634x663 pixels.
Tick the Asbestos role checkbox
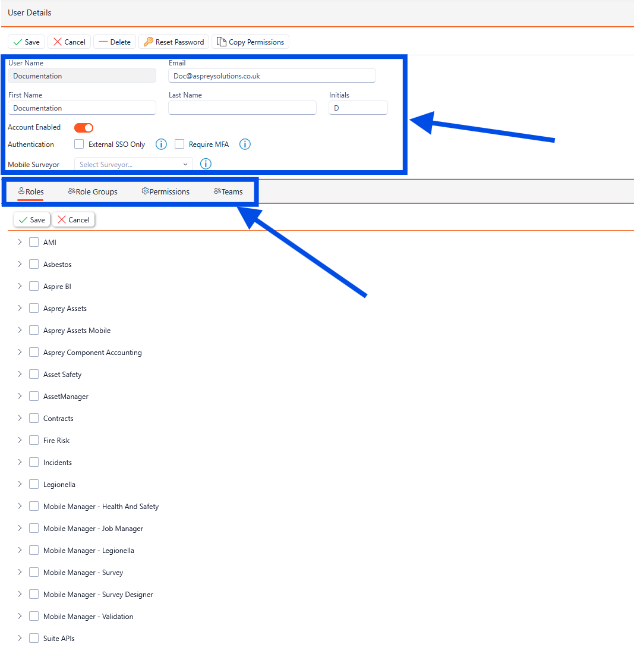34,264
